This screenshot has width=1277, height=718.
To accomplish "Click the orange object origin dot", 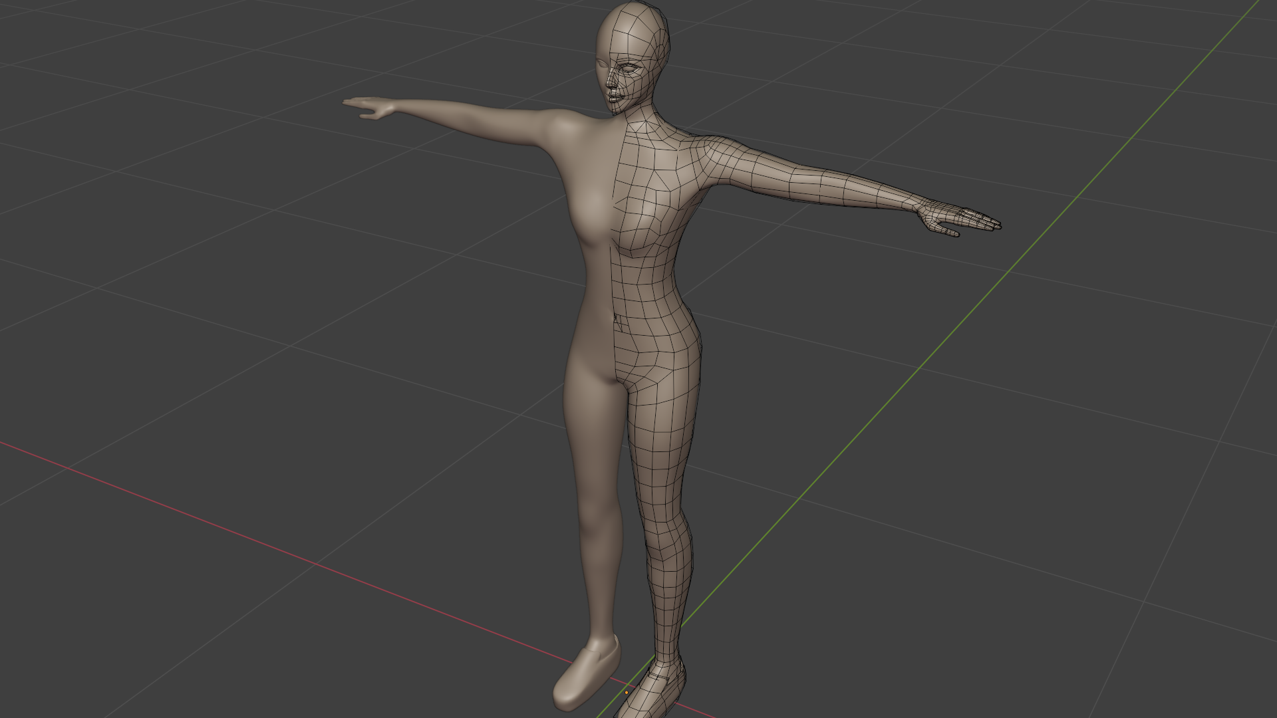I will 626,693.
